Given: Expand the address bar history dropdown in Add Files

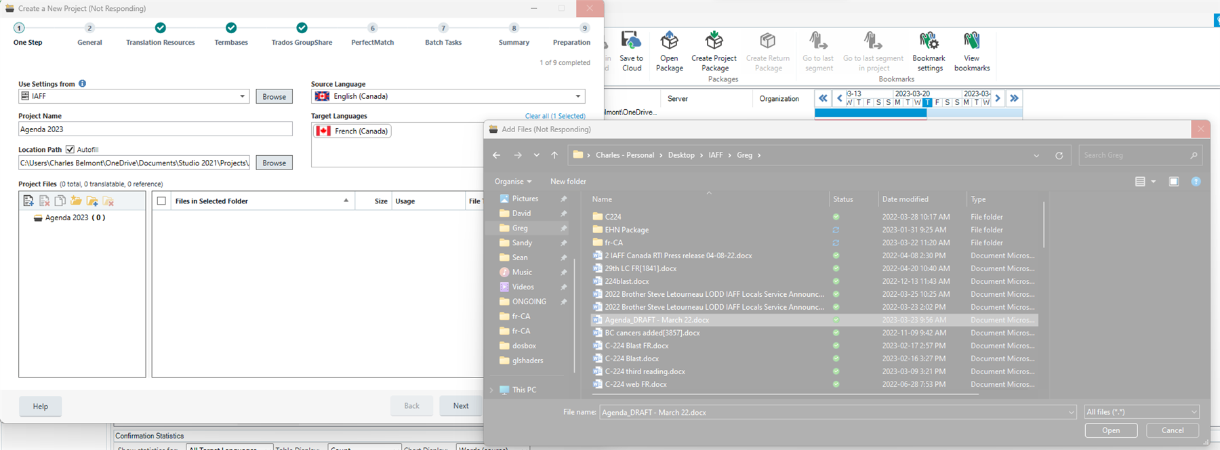Looking at the screenshot, I should (x=1036, y=155).
